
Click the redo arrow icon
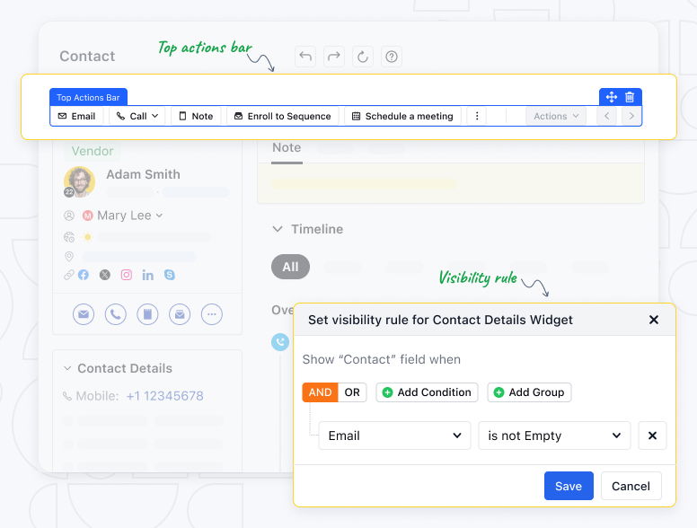334,57
